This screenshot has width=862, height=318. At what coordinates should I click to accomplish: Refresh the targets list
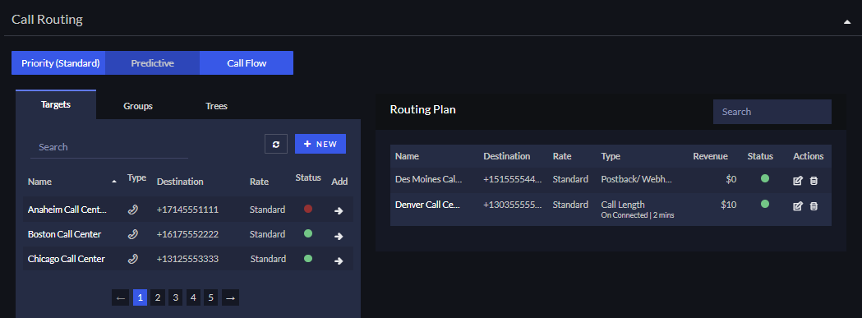tap(276, 144)
